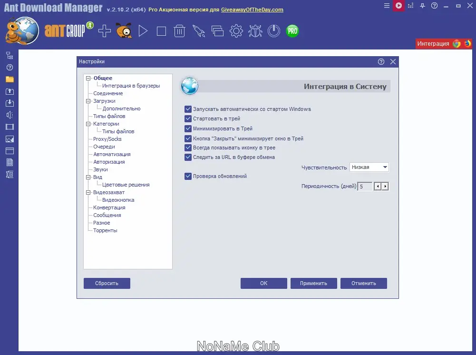The height and width of the screenshot is (355, 476).
Task: Click the tree view sidebar icon
Action: 10,55
